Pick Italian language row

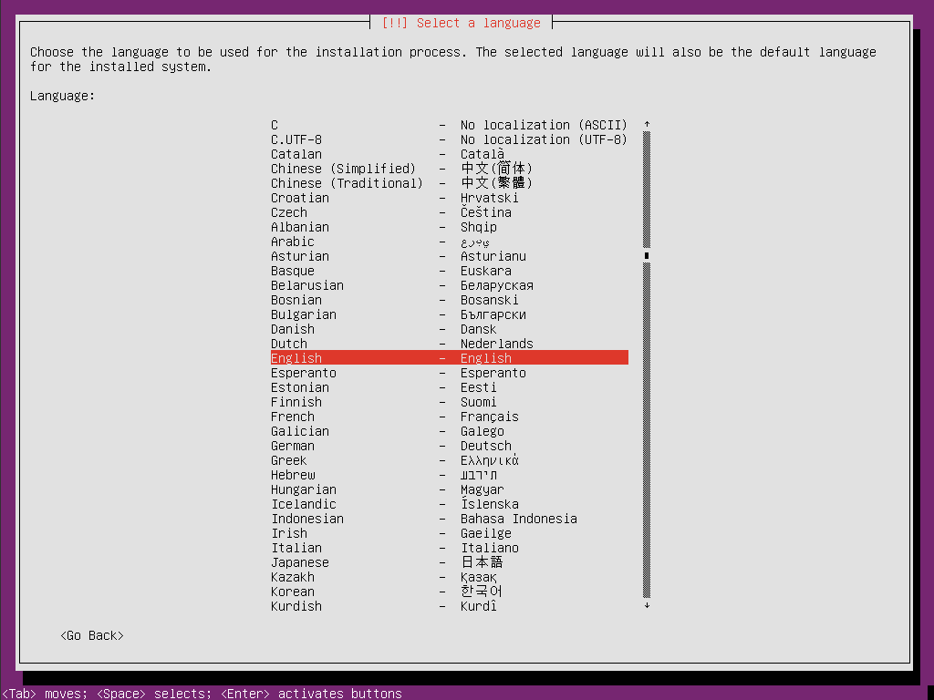point(449,548)
